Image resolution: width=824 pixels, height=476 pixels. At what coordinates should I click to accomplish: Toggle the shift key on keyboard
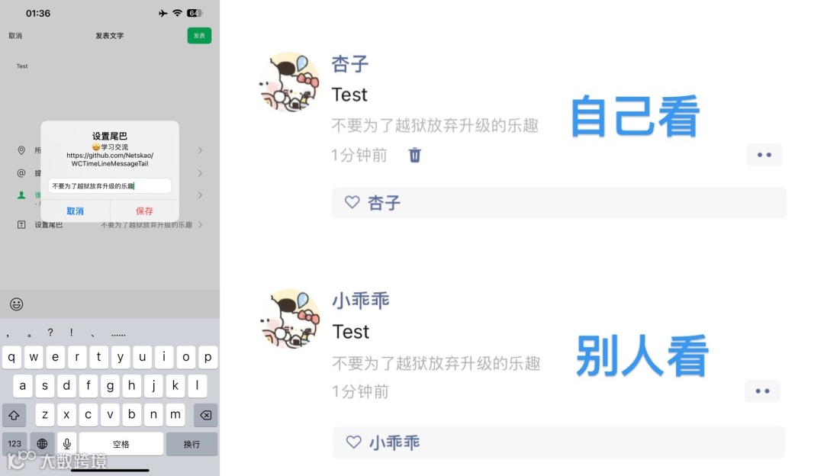(14, 415)
